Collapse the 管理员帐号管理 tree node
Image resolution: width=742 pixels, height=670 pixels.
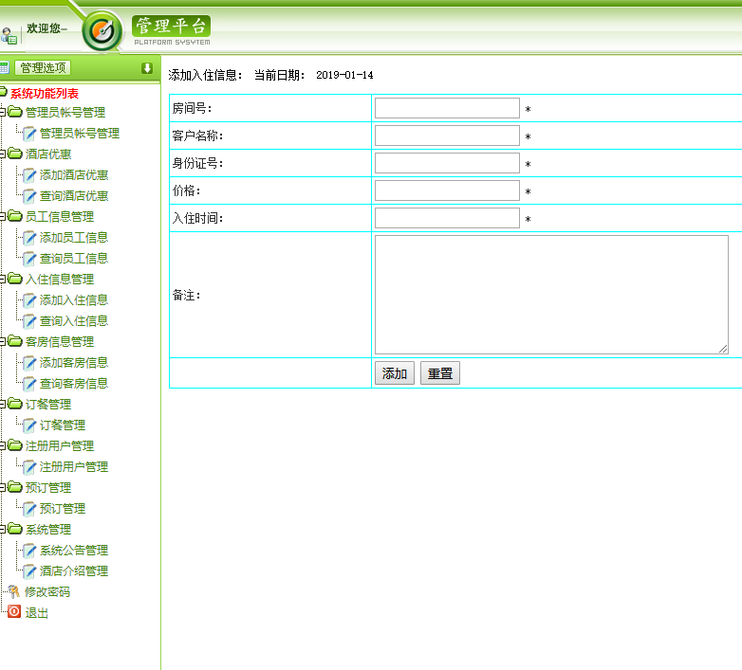2,113
